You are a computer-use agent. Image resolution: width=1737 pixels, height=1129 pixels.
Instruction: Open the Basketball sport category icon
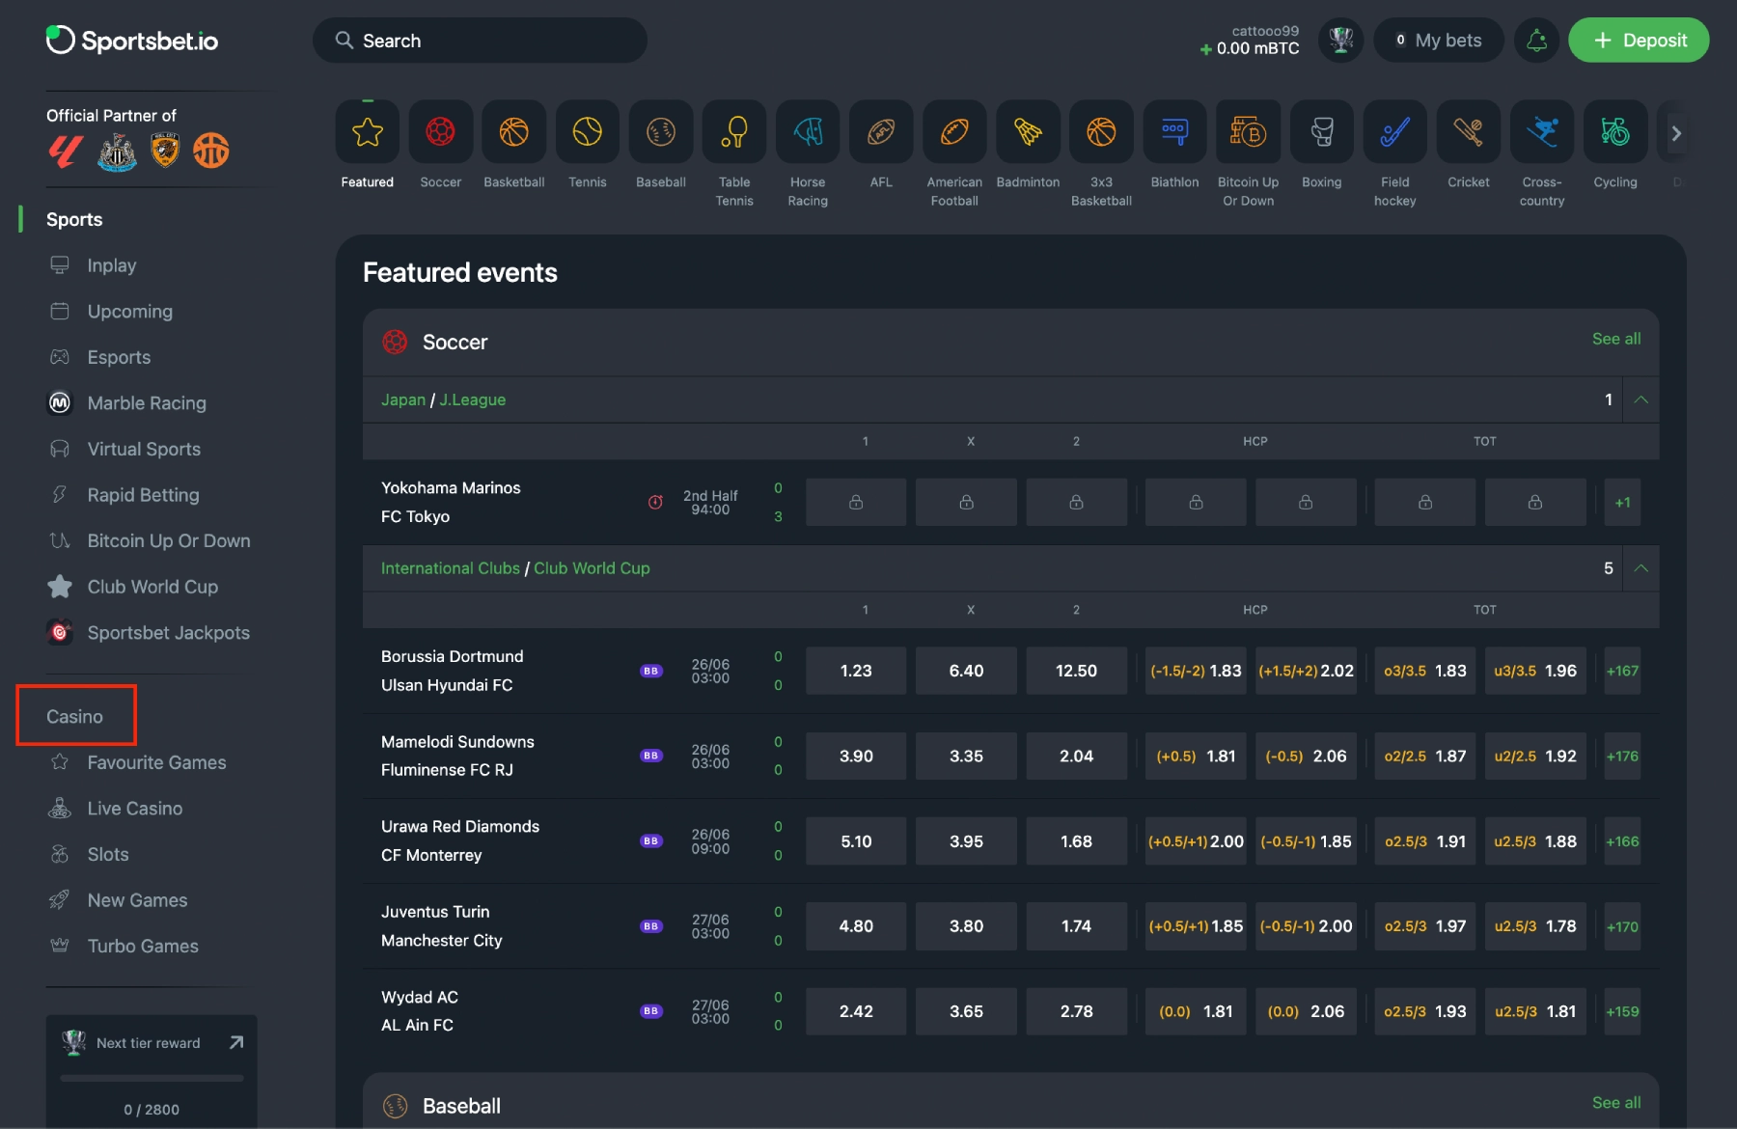[513, 132]
